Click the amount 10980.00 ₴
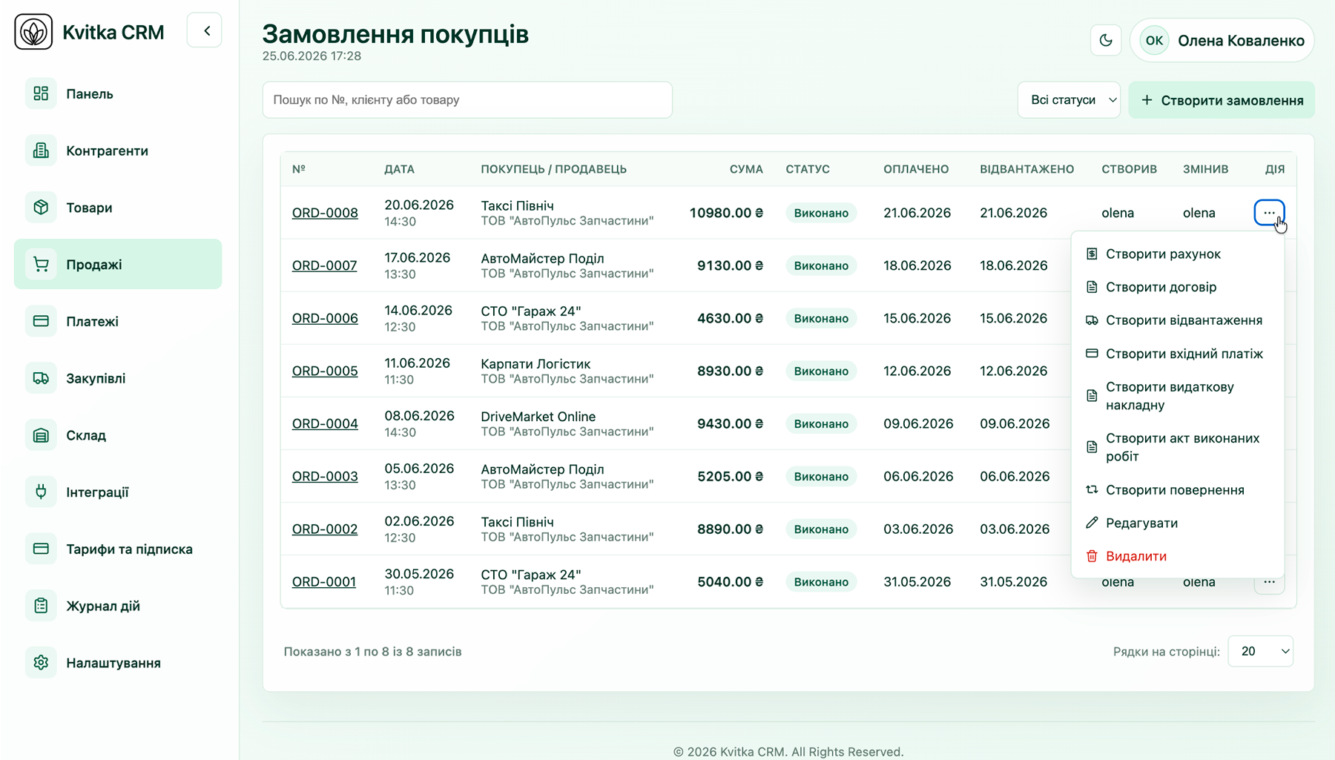The height and width of the screenshot is (760, 1335). pyautogui.click(x=726, y=213)
